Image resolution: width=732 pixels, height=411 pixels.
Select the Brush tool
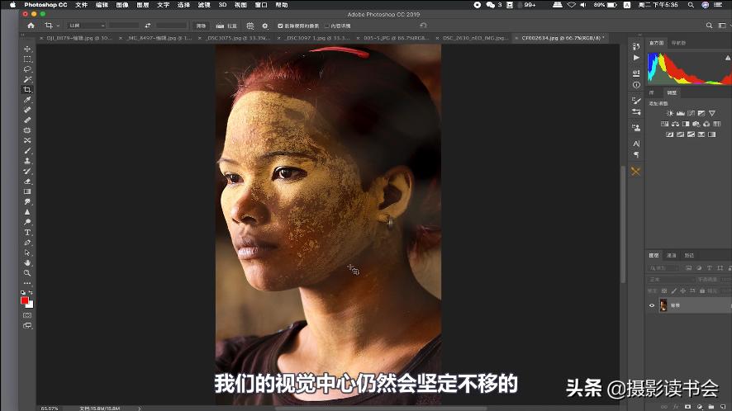[x=27, y=151]
